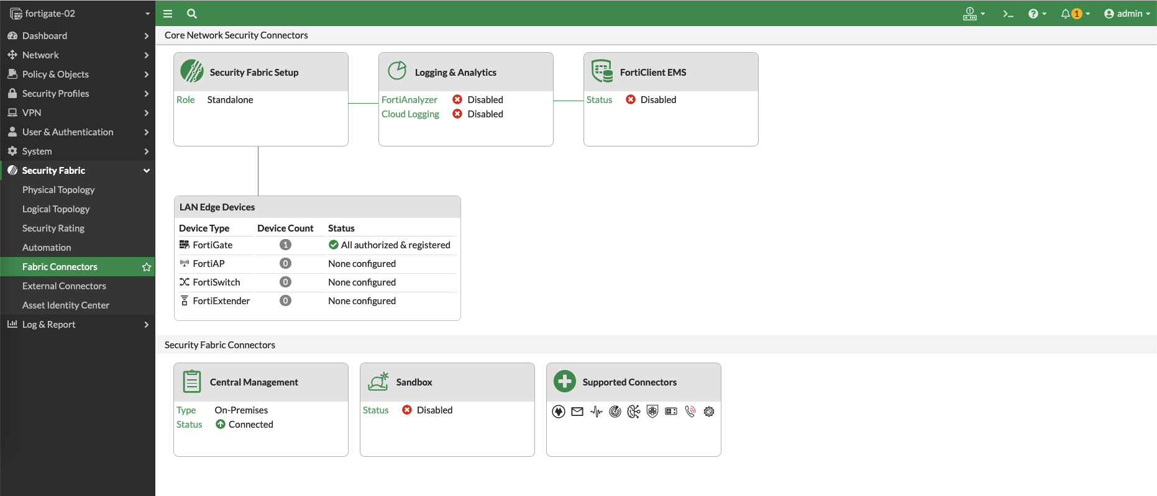Image resolution: width=1157 pixels, height=496 pixels.
Task: Click the Security Fabric Setup icon
Action: (192, 71)
